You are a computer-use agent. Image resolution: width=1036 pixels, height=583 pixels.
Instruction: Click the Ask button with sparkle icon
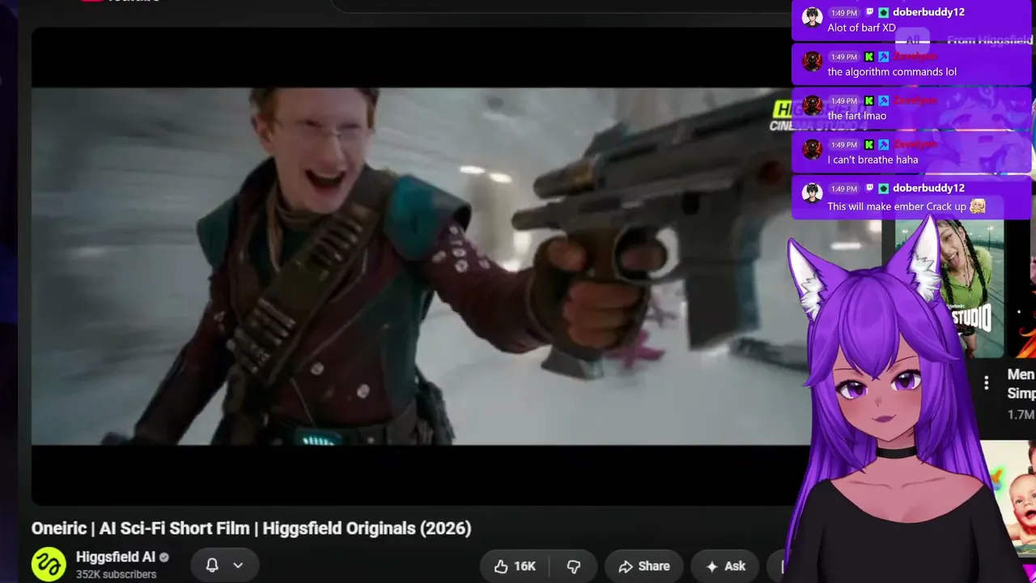click(725, 566)
